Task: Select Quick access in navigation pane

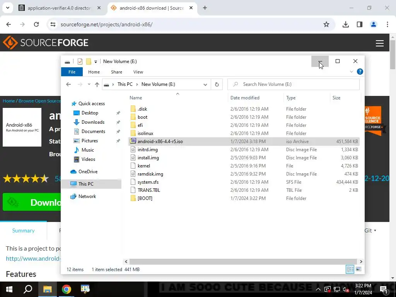Action: [x=91, y=104]
